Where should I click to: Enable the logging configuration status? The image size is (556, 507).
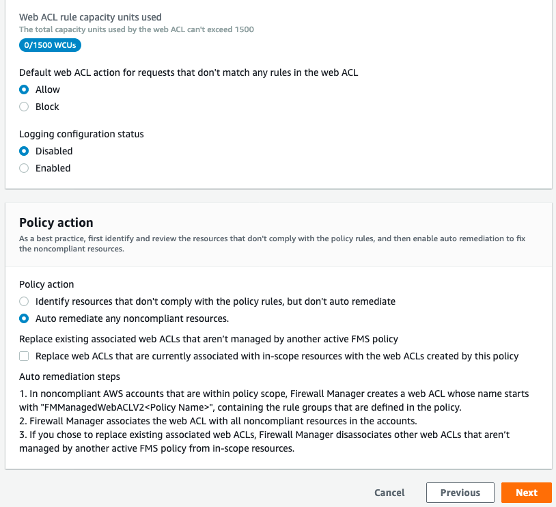(x=24, y=168)
